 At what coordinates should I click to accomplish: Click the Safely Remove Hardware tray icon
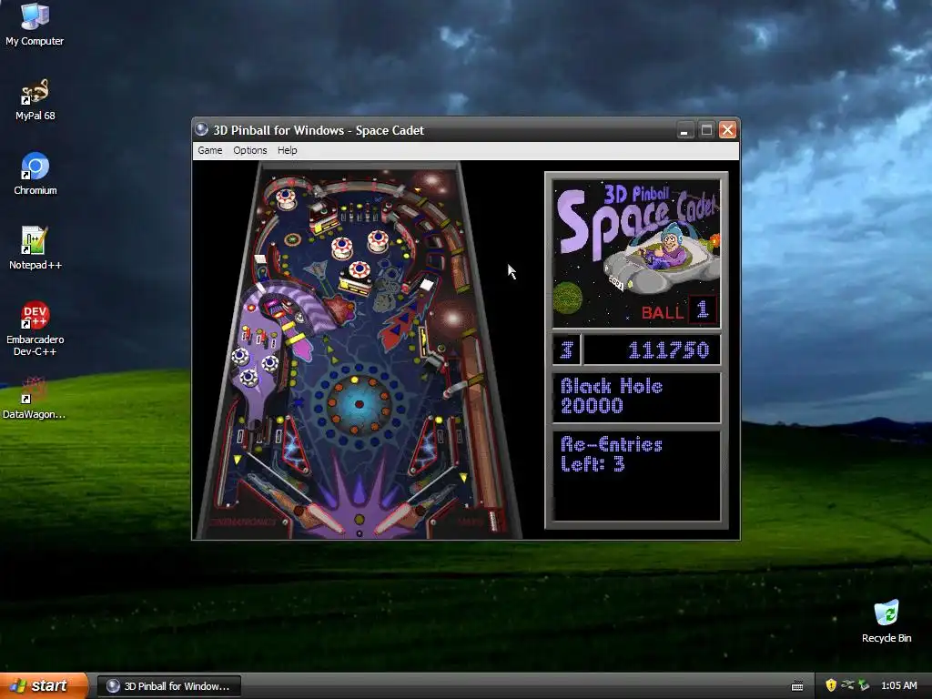[847, 685]
